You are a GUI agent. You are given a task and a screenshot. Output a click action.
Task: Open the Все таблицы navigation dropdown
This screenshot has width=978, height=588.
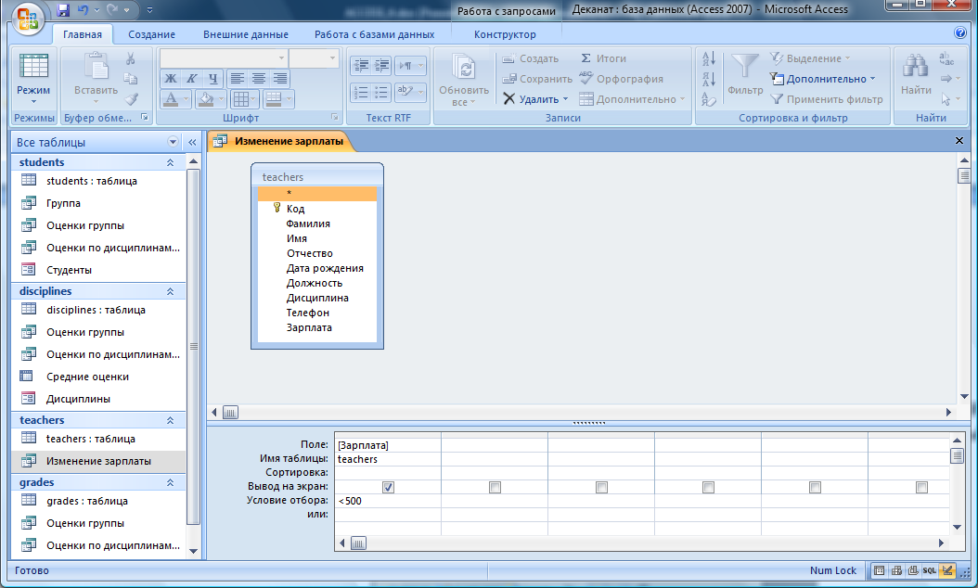pyautogui.click(x=173, y=143)
